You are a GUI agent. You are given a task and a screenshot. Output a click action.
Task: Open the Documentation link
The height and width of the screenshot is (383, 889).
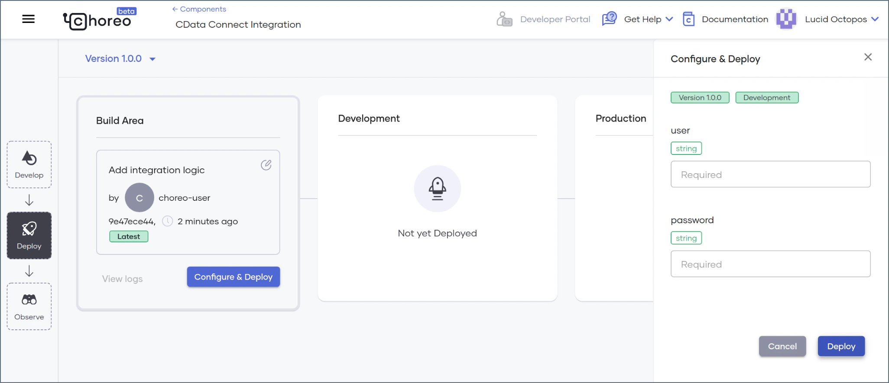tap(735, 19)
